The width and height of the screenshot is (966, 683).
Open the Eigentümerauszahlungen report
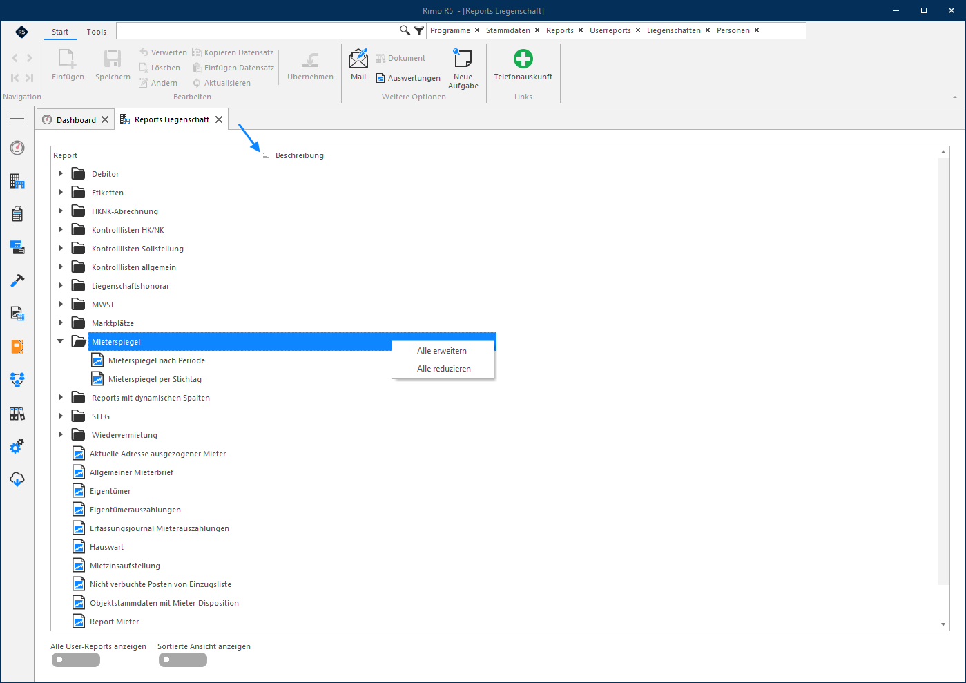point(135,510)
